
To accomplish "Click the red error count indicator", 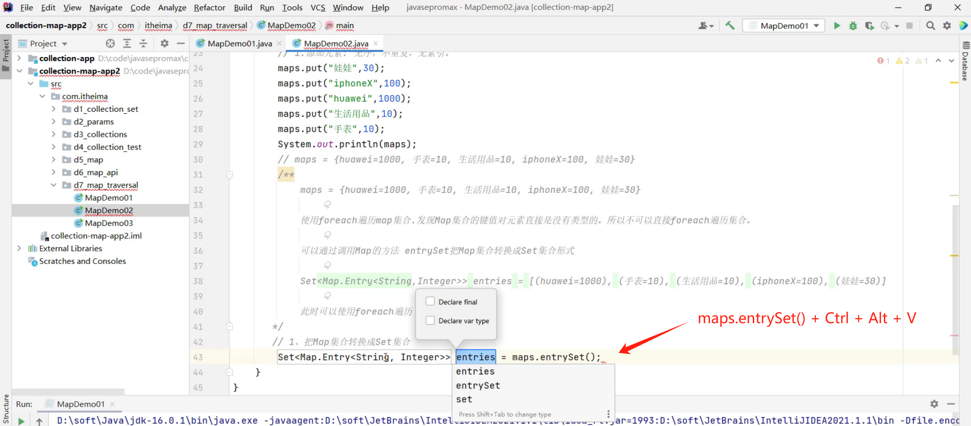I will pos(883,61).
